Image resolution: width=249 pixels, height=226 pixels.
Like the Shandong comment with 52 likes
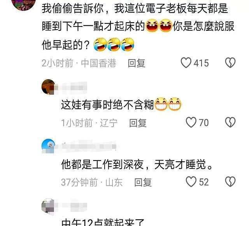[191, 182]
